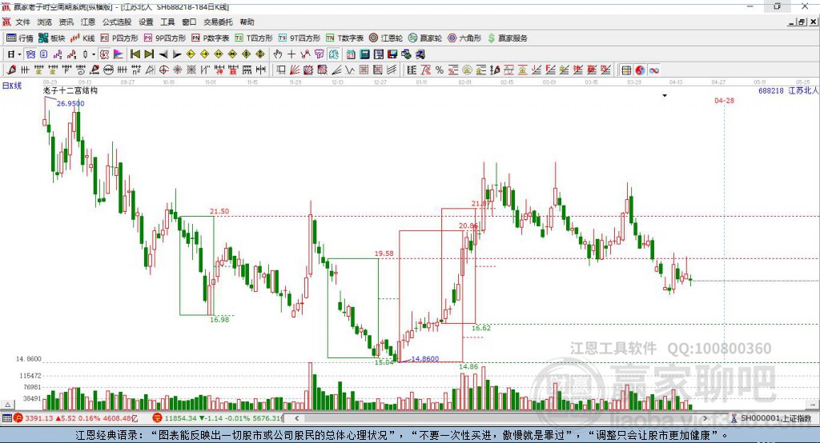Restore the inner chart window
Image resolution: width=820 pixels, height=443 pixels.
[x=802, y=22]
